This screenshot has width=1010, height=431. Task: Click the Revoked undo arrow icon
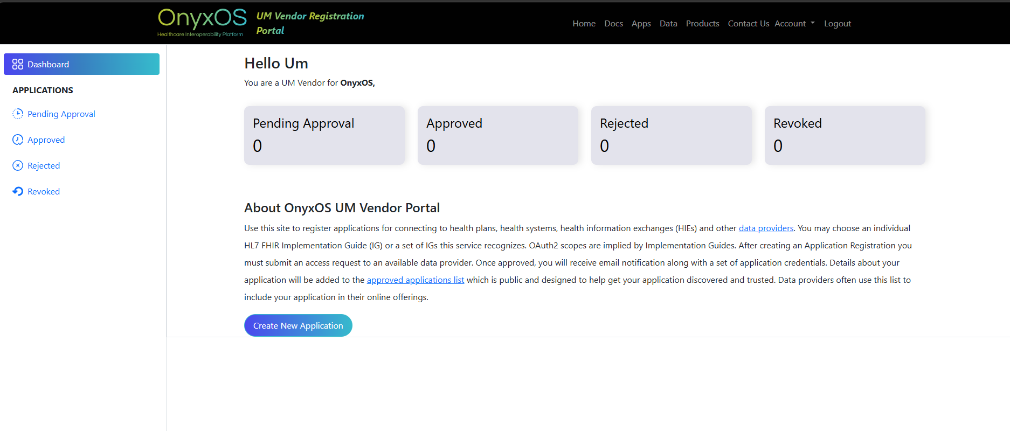[18, 191]
